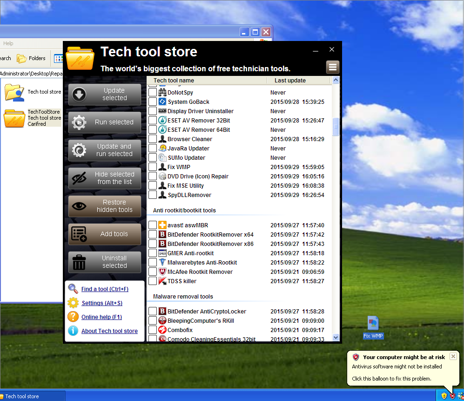Click the Run selected button
The width and height of the screenshot is (464, 401).
(105, 122)
